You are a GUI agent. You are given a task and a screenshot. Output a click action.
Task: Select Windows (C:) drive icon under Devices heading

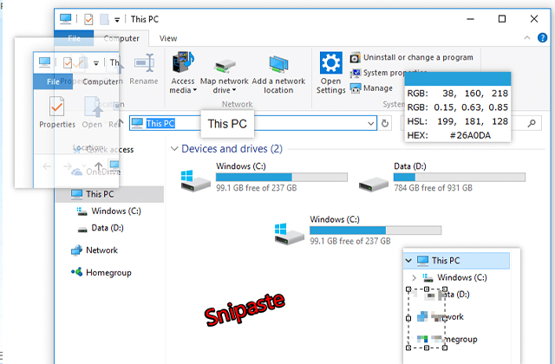pos(195,181)
